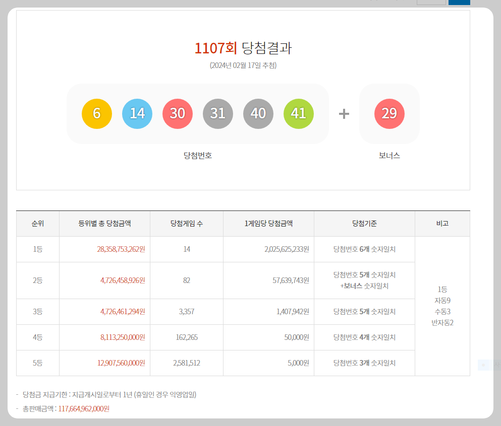Click the '보너스' label under the bonus ball
501x426 pixels.
tap(389, 156)
